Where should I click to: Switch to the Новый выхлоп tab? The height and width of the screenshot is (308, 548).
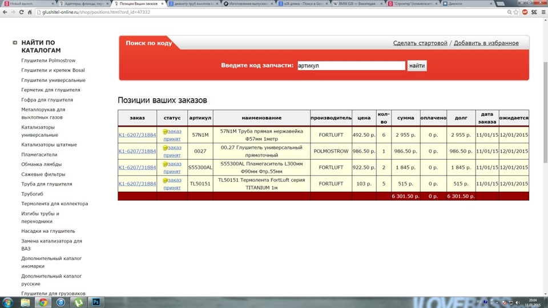(29, 3)
